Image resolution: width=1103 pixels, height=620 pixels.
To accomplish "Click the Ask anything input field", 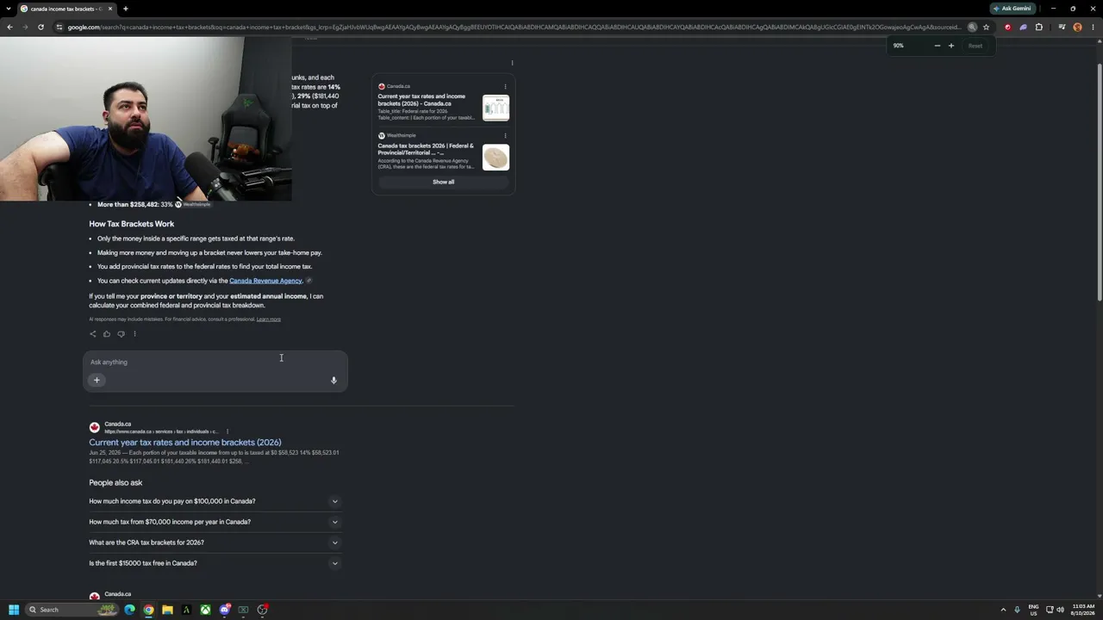I will pyautogui.click(x=215, y=362).
